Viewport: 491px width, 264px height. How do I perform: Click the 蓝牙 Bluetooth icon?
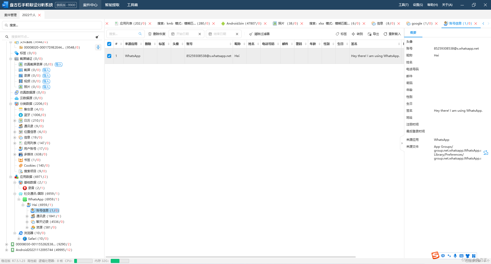(21, 115)
